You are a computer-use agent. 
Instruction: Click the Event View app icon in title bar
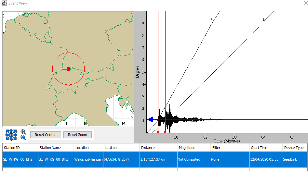pos(4,3)
